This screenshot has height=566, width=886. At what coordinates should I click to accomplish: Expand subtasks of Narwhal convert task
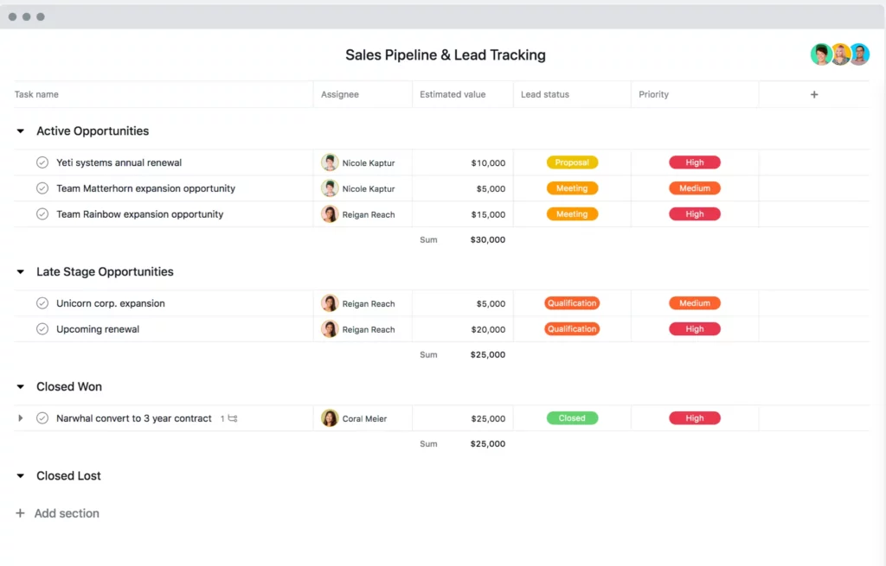click(21, 418)
